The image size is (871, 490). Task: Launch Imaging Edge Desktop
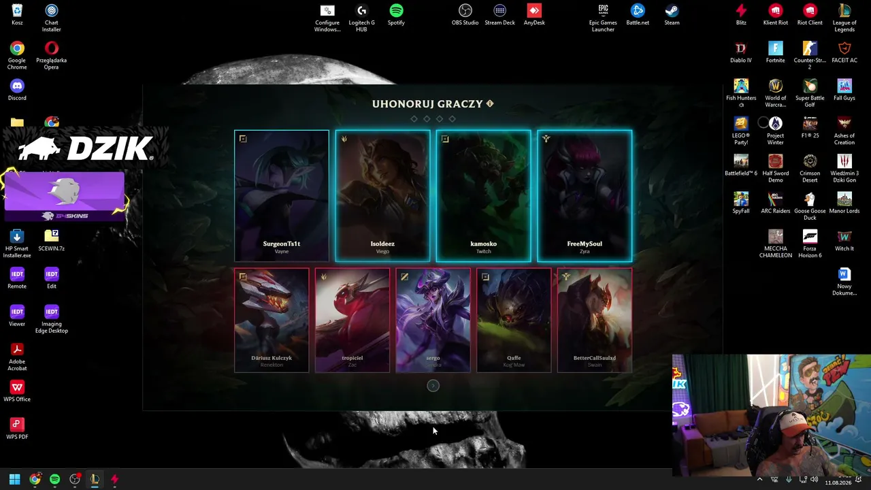52,318
